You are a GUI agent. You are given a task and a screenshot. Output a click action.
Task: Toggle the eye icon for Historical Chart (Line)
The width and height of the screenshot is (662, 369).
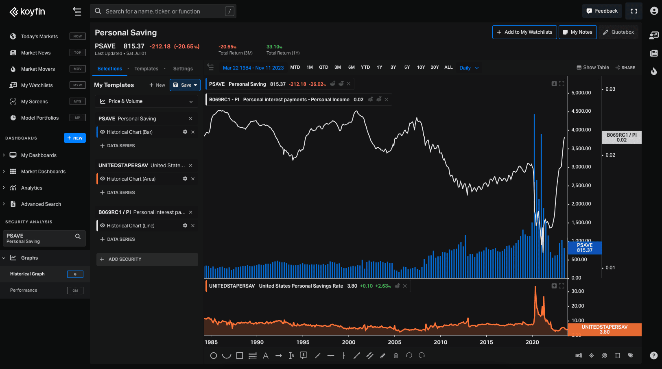(x=103, y=226)
